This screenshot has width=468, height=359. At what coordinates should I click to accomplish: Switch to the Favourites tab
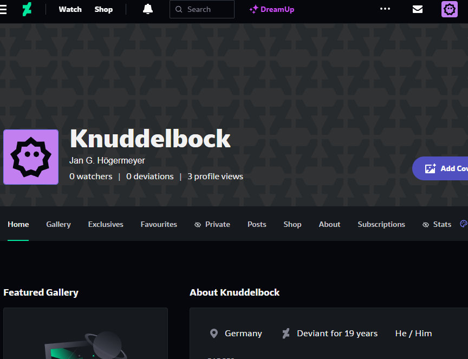coord(159,224)
